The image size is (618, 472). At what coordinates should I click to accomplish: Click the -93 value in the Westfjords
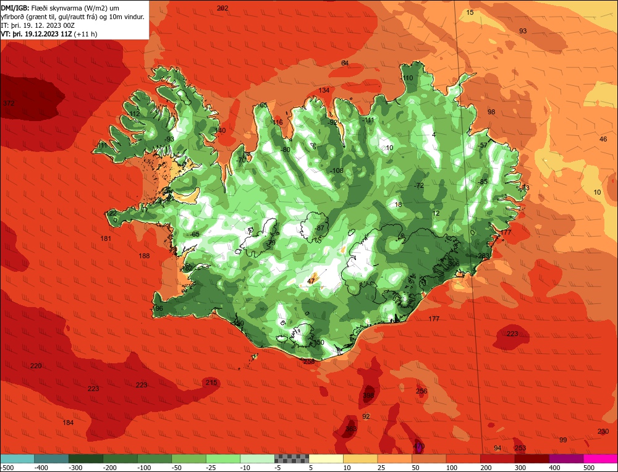coord(169,139)
